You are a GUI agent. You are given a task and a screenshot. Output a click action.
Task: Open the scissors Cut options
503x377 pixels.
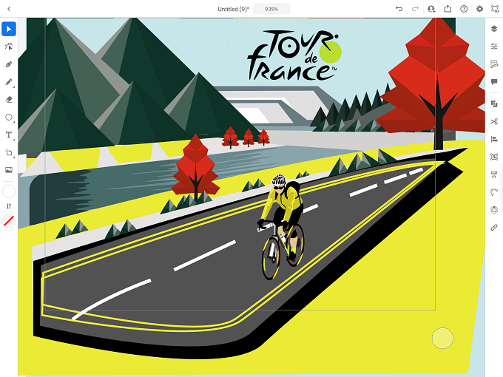click(x=494, y=121)
